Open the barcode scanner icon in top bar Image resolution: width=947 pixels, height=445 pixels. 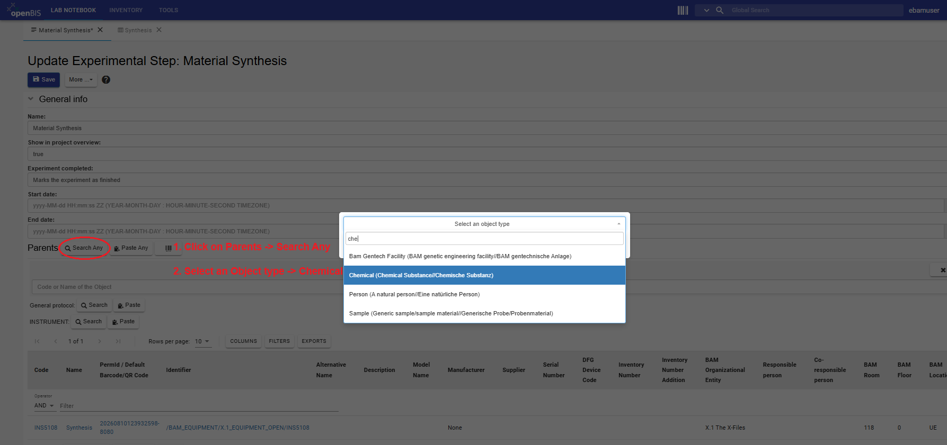[683, 10]
